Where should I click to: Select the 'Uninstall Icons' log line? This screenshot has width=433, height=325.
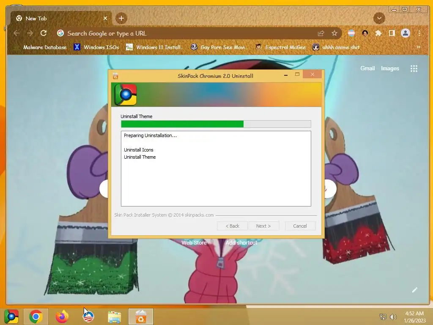(139, 150)
